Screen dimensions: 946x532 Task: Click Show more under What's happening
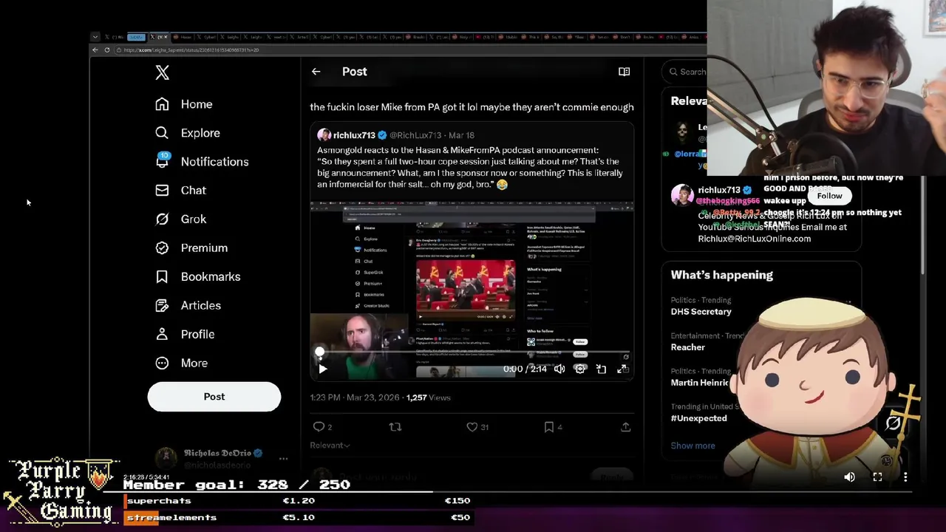pos(693,446)
